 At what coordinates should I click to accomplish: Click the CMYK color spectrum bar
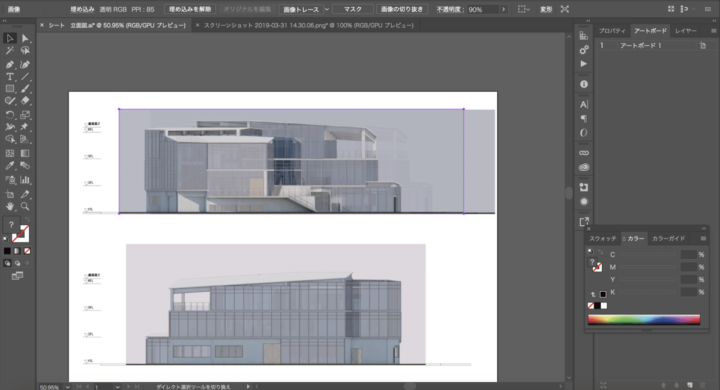pyautogui.click(x=644, y=320)
